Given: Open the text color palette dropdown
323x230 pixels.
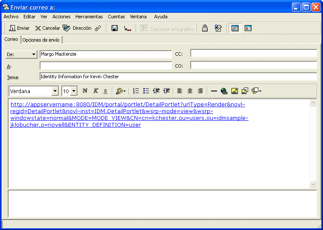Looking at the screenshot, I should pos(121,91).
